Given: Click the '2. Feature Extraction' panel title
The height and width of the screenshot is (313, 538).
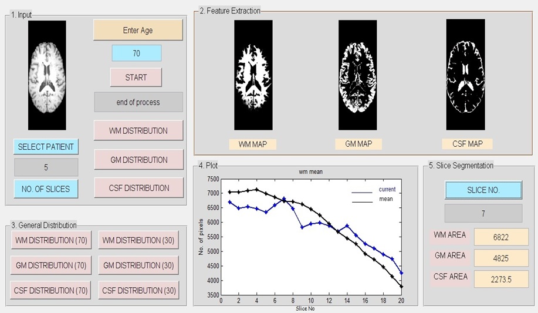Looking at the screenshot, I should pyautogui.click(x=230, y=11).
